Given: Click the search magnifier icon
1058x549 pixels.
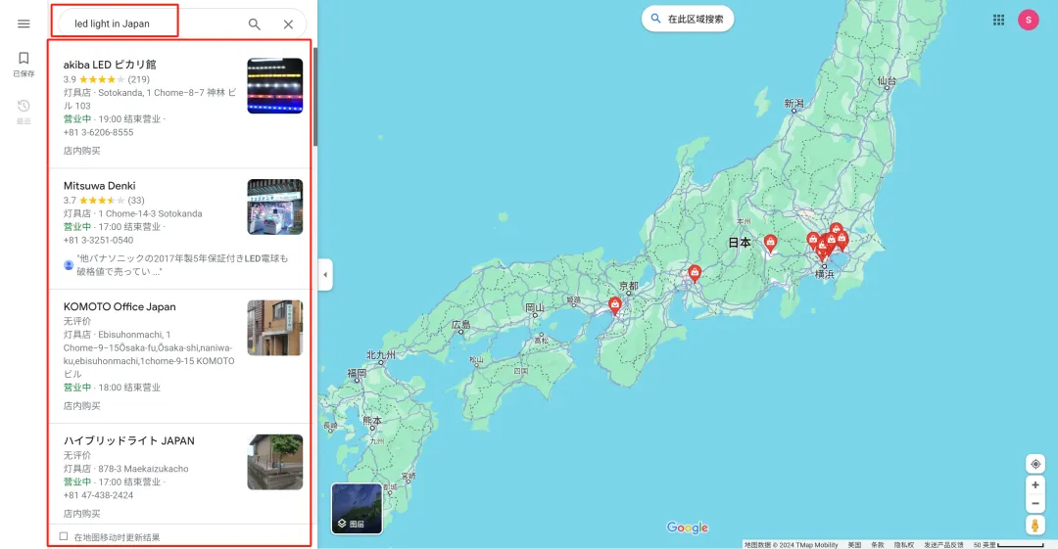Looking at the screenshot, I should click(255, 24).
